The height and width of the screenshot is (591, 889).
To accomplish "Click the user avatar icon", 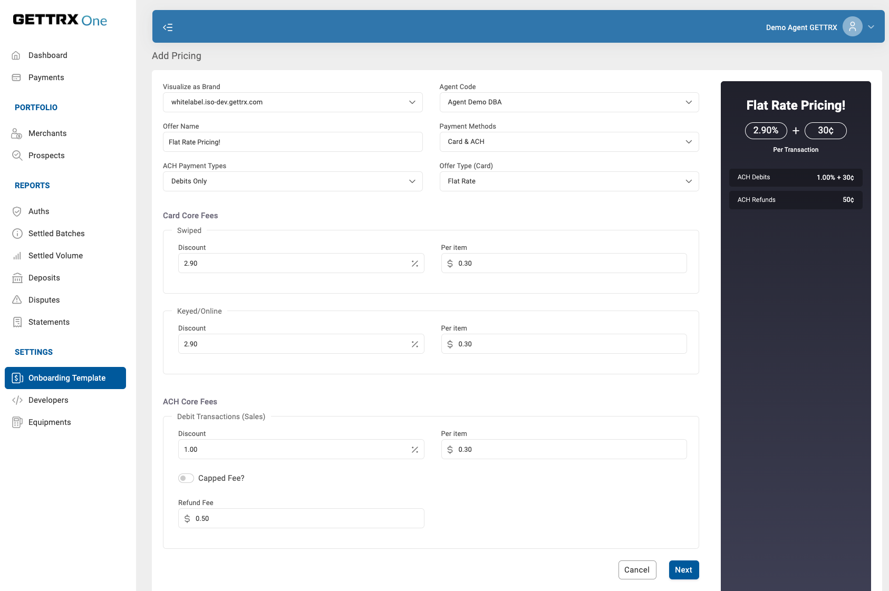I will pyautogui.click(x=852, y=26).
